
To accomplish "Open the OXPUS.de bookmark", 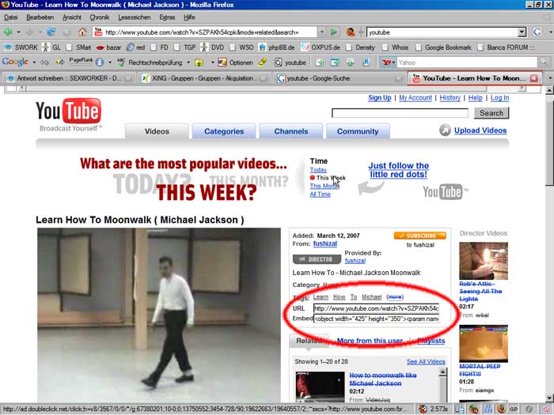I will coord(321,47).
